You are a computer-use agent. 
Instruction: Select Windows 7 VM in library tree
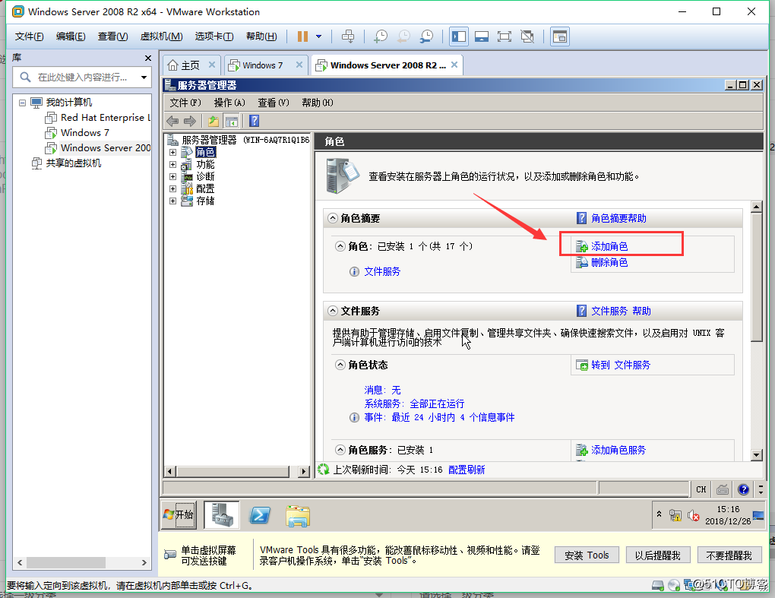(85, 133)
